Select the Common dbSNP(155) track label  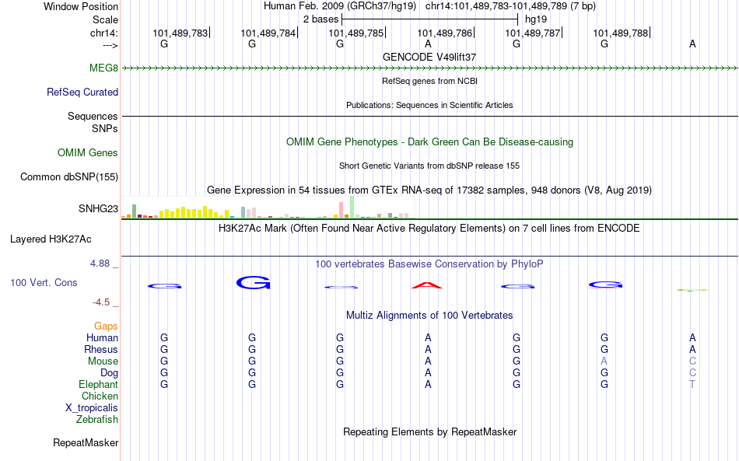coord(69,177)
